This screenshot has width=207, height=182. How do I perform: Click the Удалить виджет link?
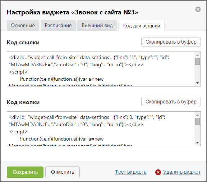(x=182, y=172)
